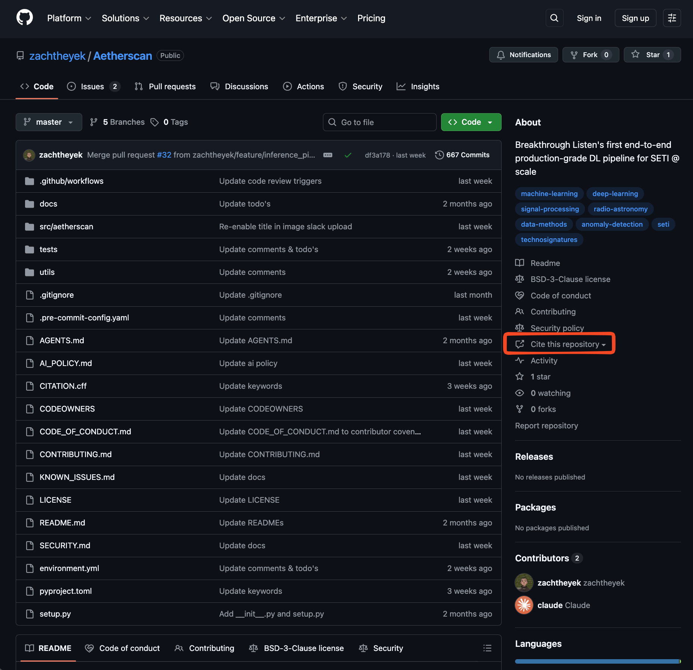
Task: Switch to the Insights tab
Action: 418,86
